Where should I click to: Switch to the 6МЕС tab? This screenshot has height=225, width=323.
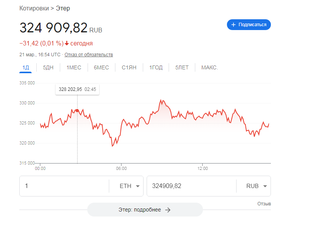[x=101, y=67]
